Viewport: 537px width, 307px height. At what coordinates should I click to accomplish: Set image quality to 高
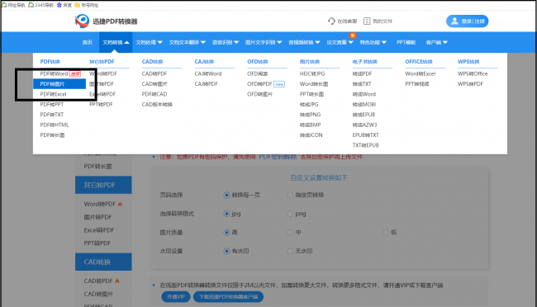[x=226, y=233]
